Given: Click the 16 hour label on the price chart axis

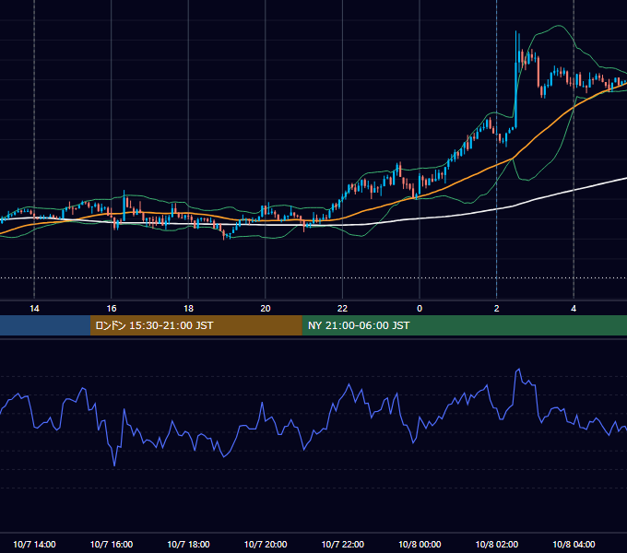Looking at the screenshot, I should (112, 309).
